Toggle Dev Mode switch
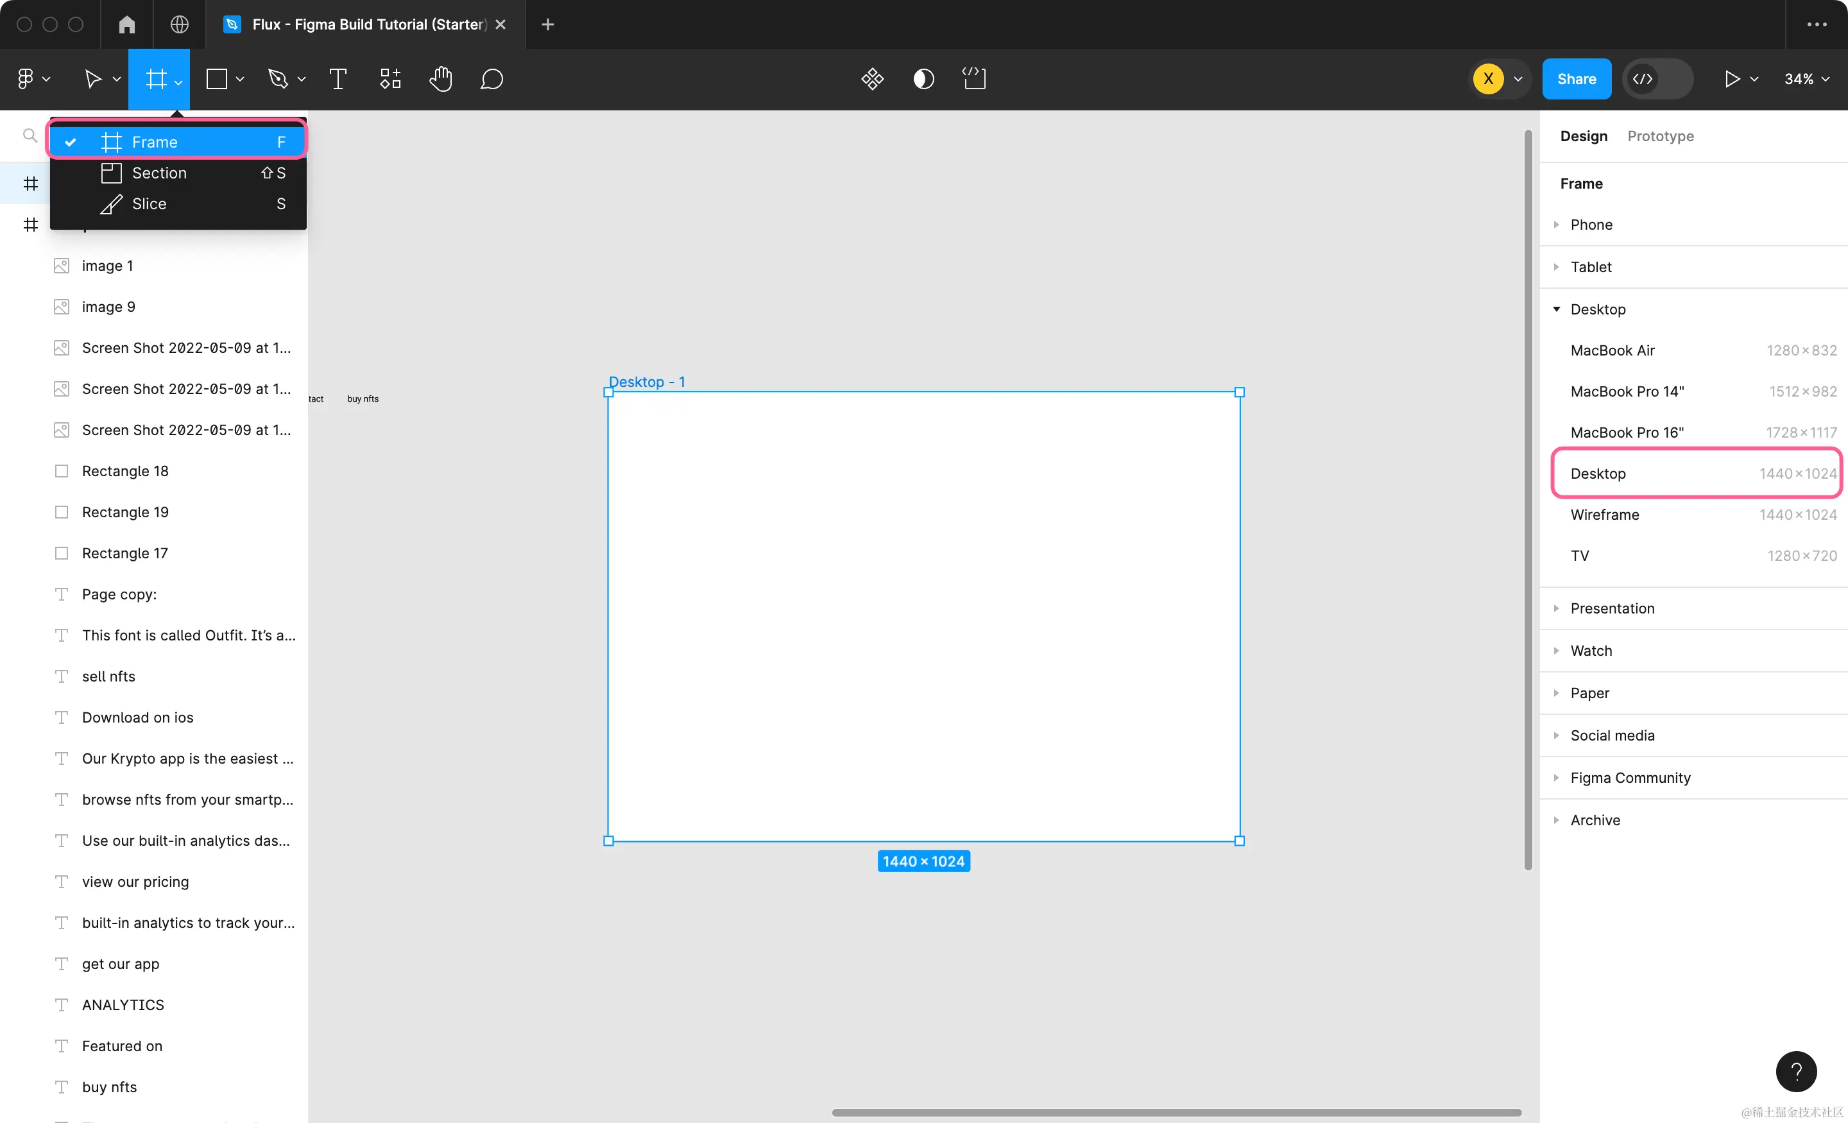The width and height of the screenshot is (1848, 1123). [x=1657, y=79]
